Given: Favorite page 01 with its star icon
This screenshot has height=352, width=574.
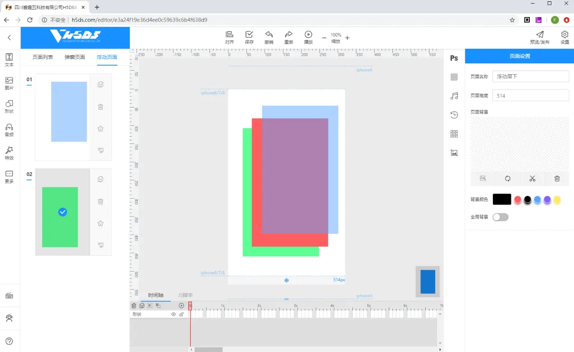Looking at the screenshot, I should [x=100, y=129].
